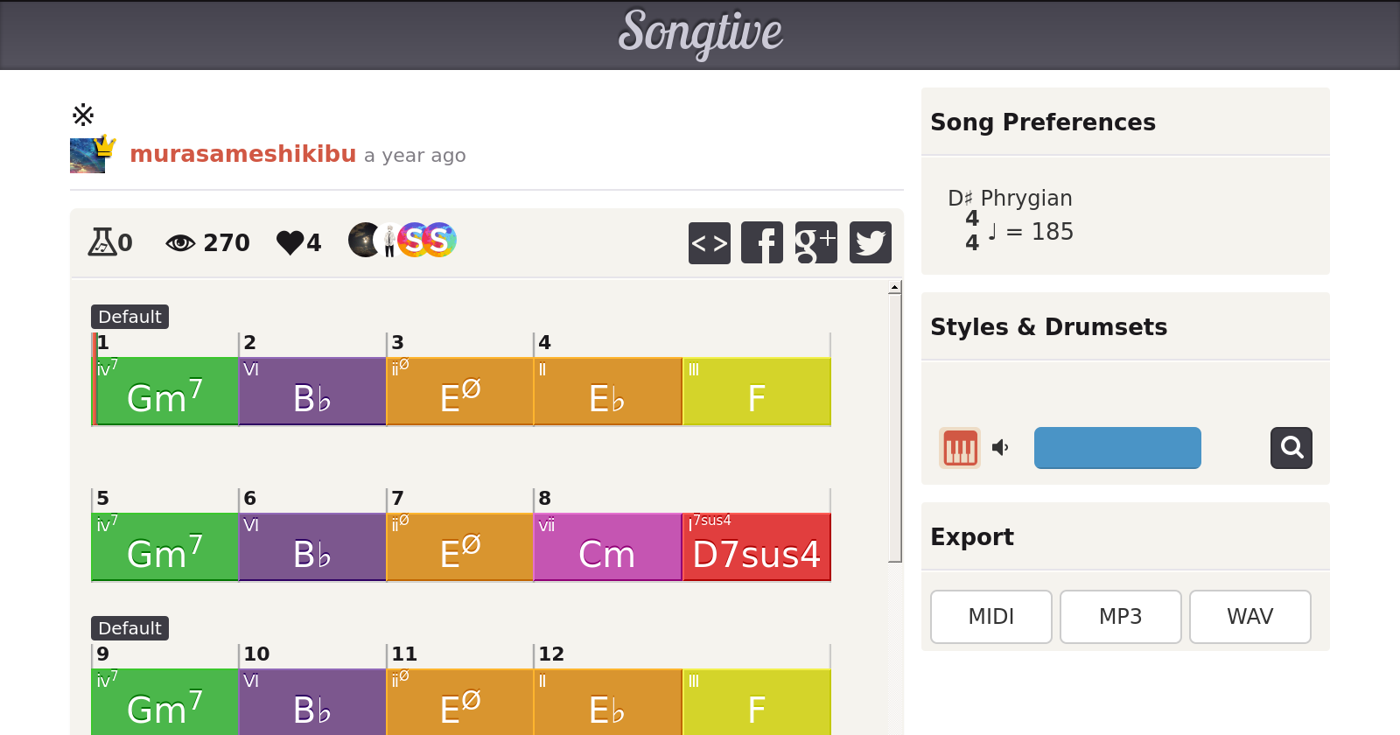Share the song on Facebook
The width and height of the screenshot is (1400, 735).
coord(762,242)
